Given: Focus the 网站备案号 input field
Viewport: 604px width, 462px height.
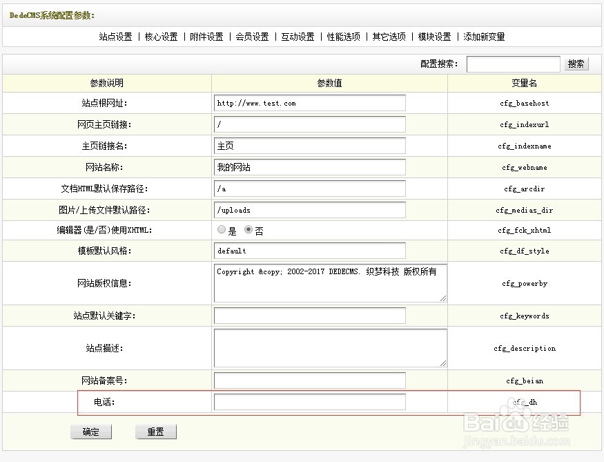Looking at the screenshot, I should coord(310,381).
